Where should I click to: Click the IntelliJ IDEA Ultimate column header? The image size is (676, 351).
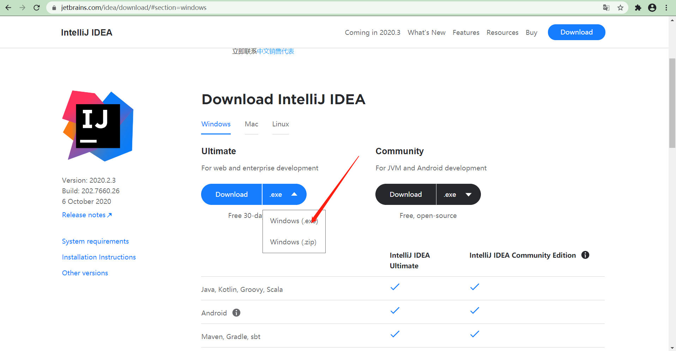(410, 261)
